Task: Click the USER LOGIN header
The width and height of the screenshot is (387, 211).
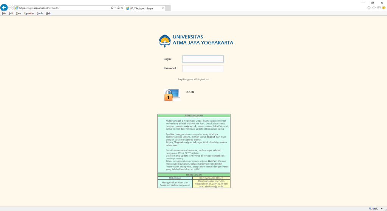Action: pos(194,175)
